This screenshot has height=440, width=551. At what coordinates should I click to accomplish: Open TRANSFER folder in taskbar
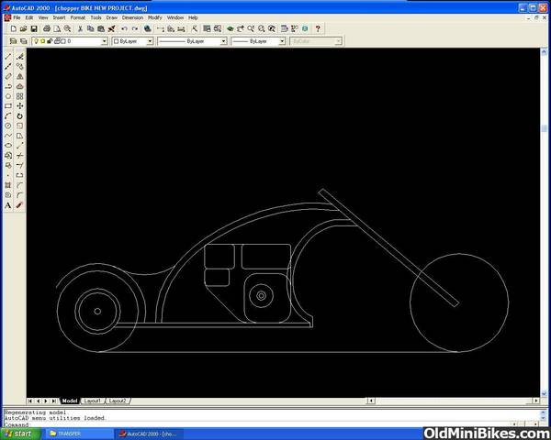pos(80,434)
